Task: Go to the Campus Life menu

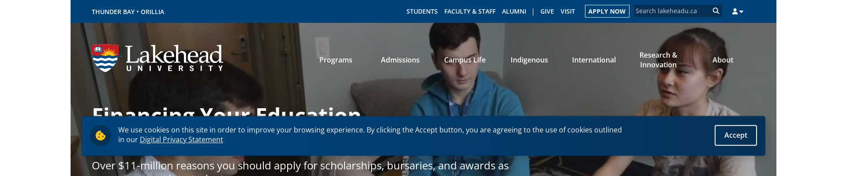Action: (x=465, y=60)
